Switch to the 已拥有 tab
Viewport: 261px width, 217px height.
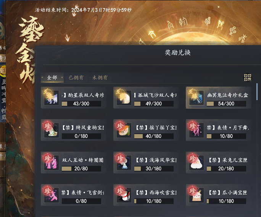[76, 78]
